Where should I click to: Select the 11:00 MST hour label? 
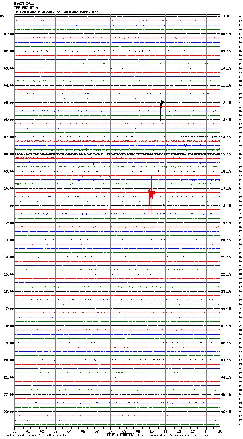[9, 206]
